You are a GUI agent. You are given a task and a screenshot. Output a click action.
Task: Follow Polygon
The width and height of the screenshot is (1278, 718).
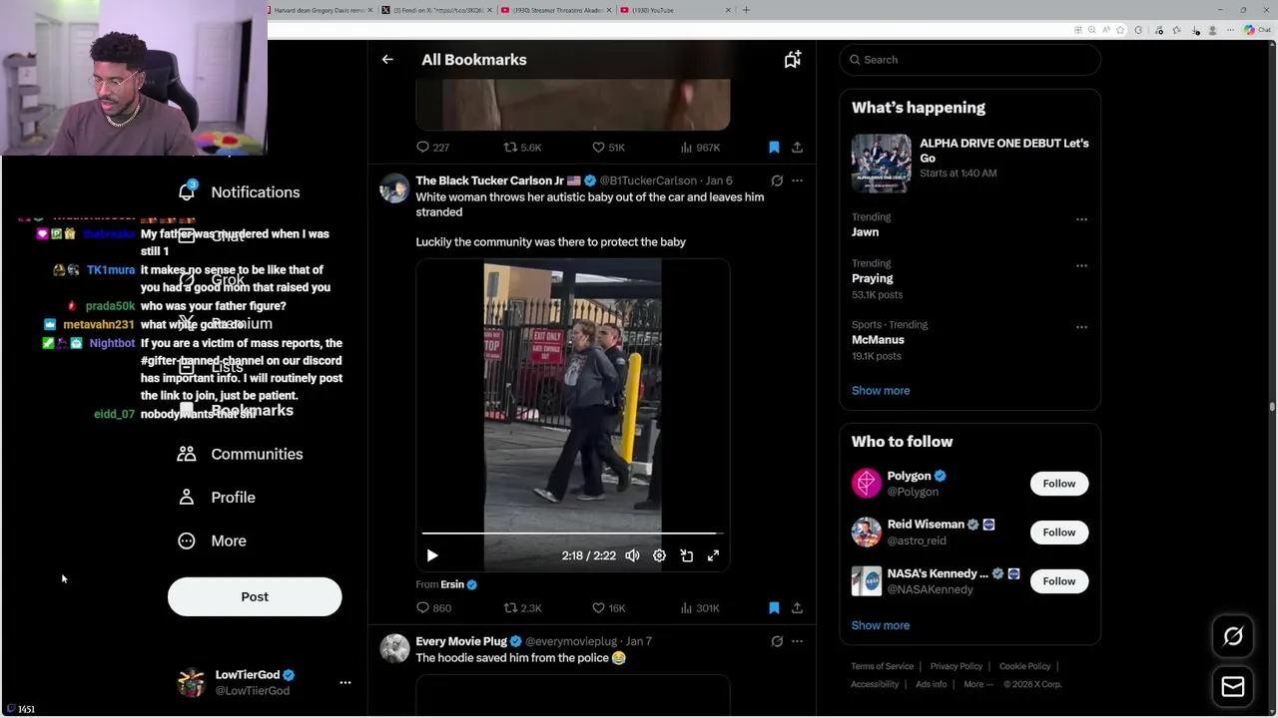1059,484
